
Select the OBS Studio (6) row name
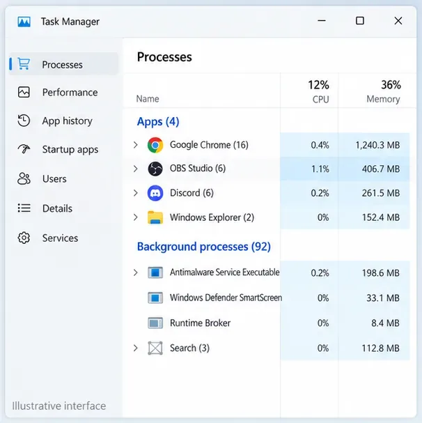pyautogui.click(x=198, y=169)
